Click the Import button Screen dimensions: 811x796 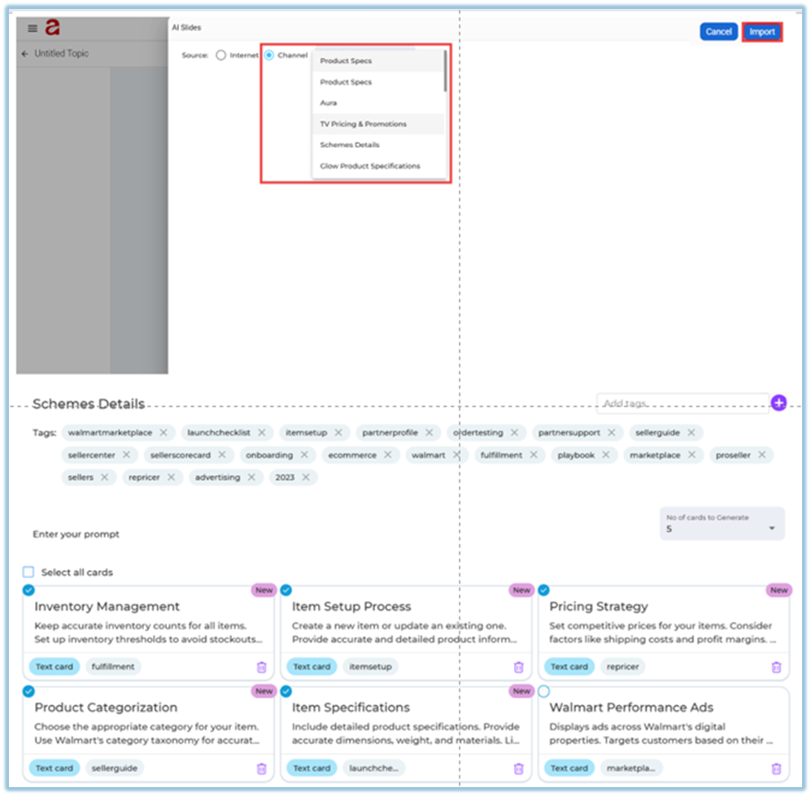762,32
